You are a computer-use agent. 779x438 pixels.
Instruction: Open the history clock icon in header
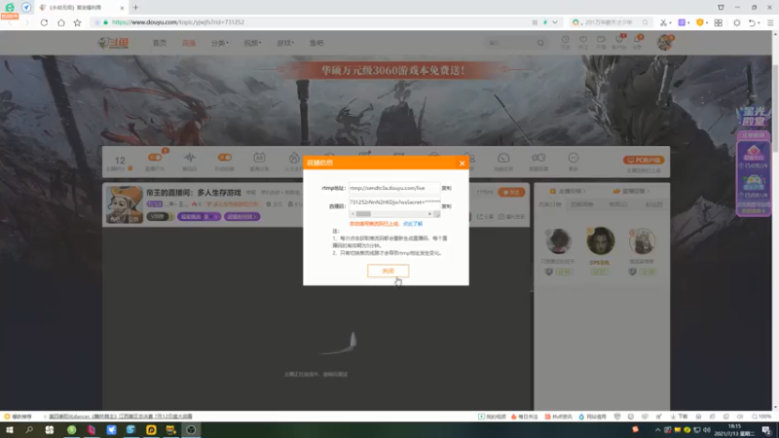click(566, 42)
